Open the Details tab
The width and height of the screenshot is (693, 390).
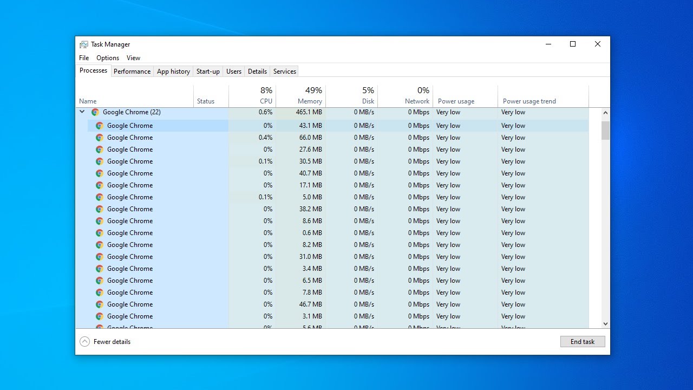[x=257, y=71]
